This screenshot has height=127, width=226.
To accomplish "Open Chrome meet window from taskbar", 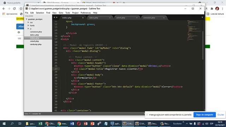I will click(62, 123).
